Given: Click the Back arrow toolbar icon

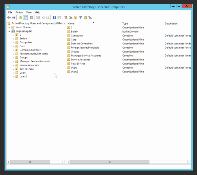Looking at the screenshot, I should tap(9, 18).
